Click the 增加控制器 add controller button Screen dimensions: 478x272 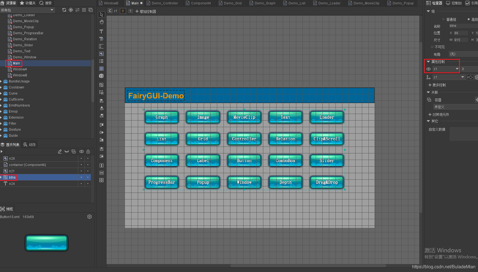[146, 11]
